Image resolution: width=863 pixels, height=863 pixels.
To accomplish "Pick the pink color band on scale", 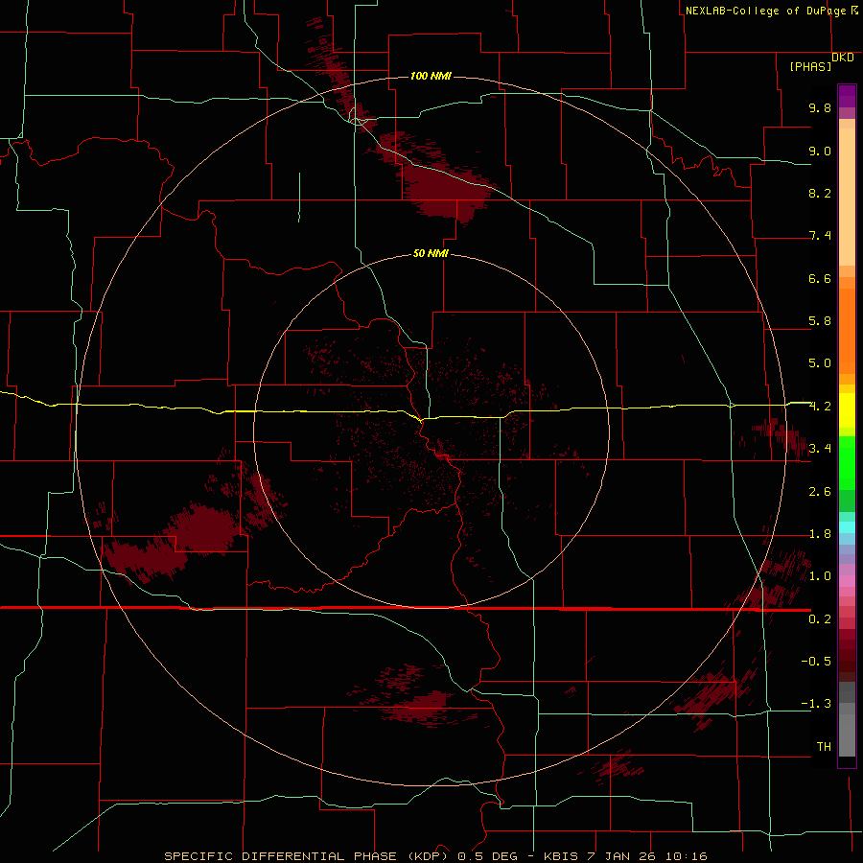I will 847,581.
